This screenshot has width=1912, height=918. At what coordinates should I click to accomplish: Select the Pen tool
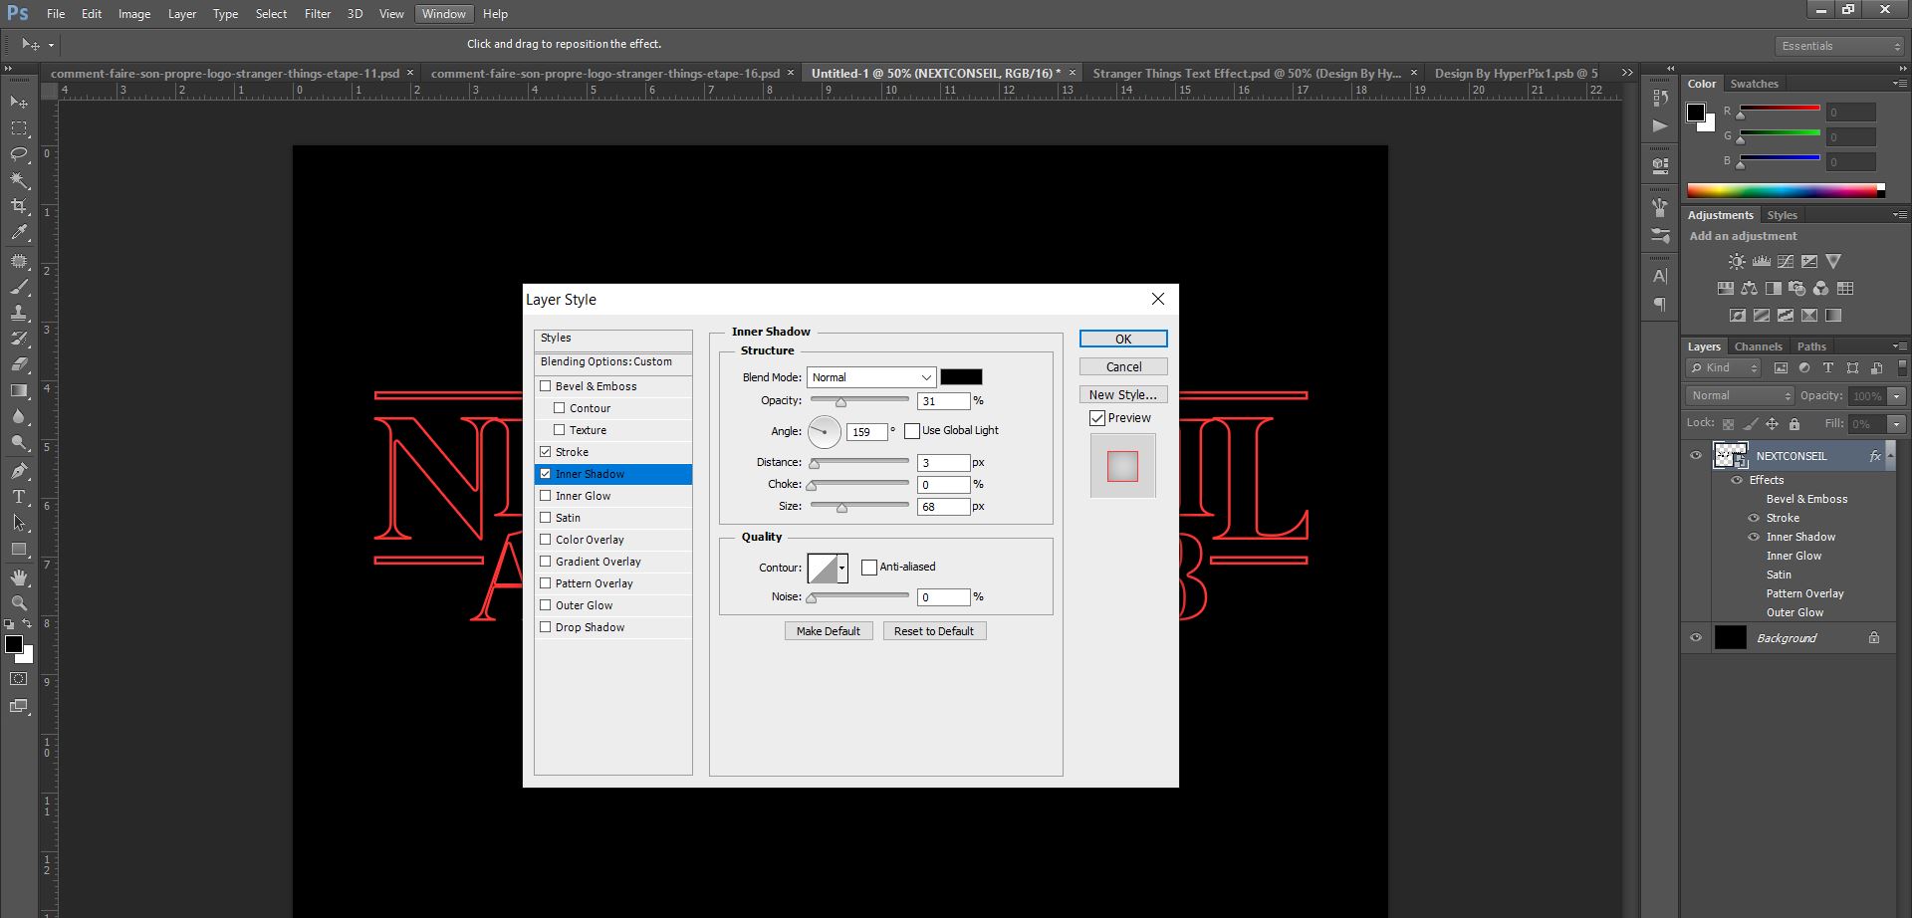tap(19, 471)
